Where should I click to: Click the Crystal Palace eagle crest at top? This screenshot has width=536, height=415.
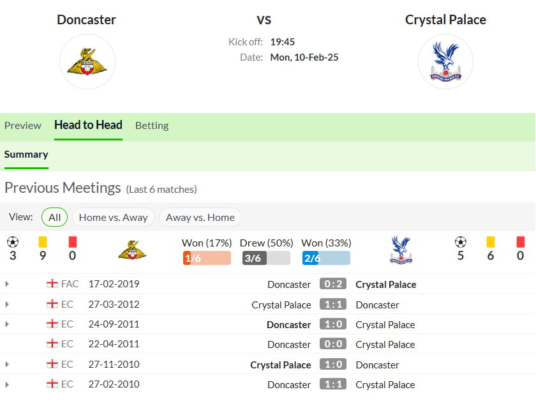(x=445, y=61)
